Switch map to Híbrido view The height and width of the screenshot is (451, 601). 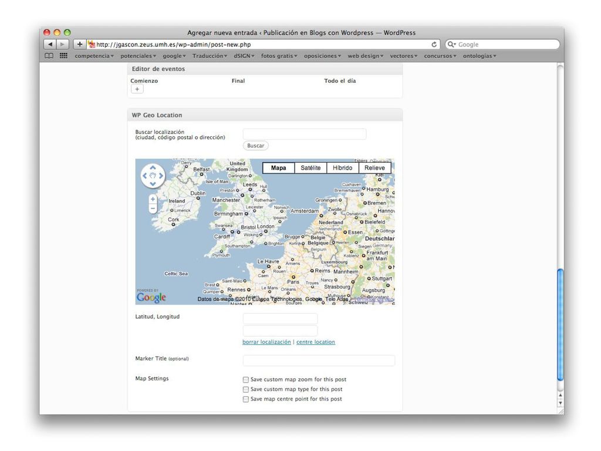click(343, 168)
